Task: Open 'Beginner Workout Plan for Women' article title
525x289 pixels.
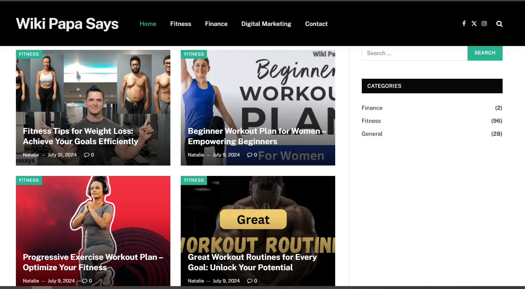Action: (x=257, y=136)
